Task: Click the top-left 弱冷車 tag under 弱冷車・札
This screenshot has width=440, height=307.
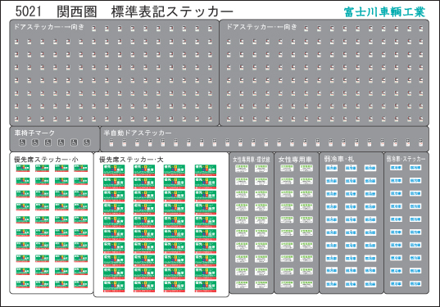Action: pos(331,168)
